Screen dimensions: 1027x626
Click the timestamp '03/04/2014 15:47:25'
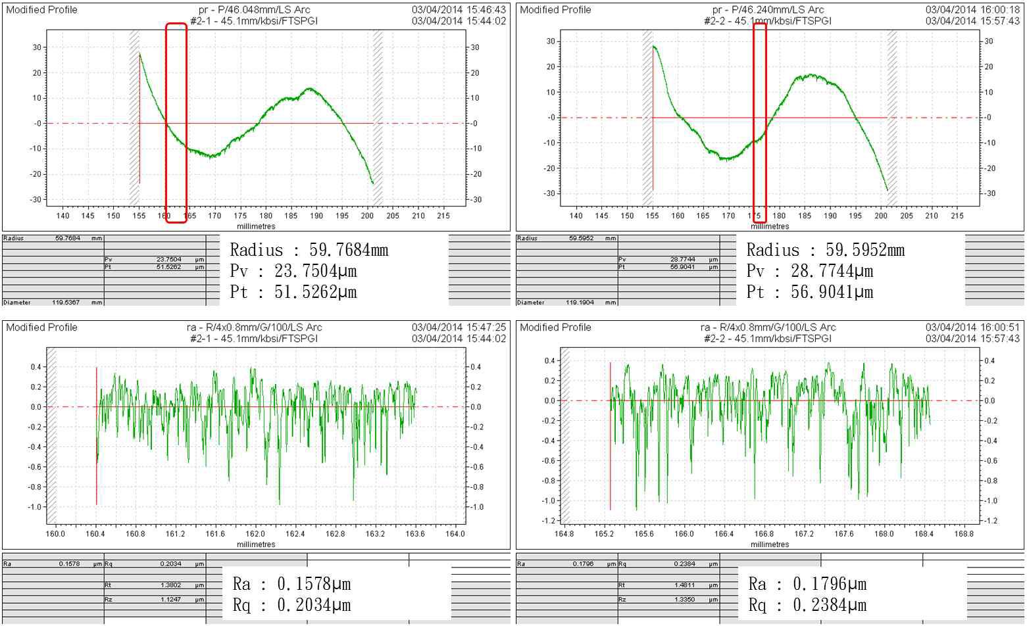459,327
